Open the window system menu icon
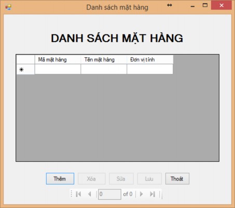235x208 pixels. pyautogui.click(x=8, y=7)
